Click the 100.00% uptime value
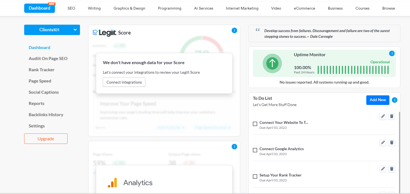 click(303, 68)
